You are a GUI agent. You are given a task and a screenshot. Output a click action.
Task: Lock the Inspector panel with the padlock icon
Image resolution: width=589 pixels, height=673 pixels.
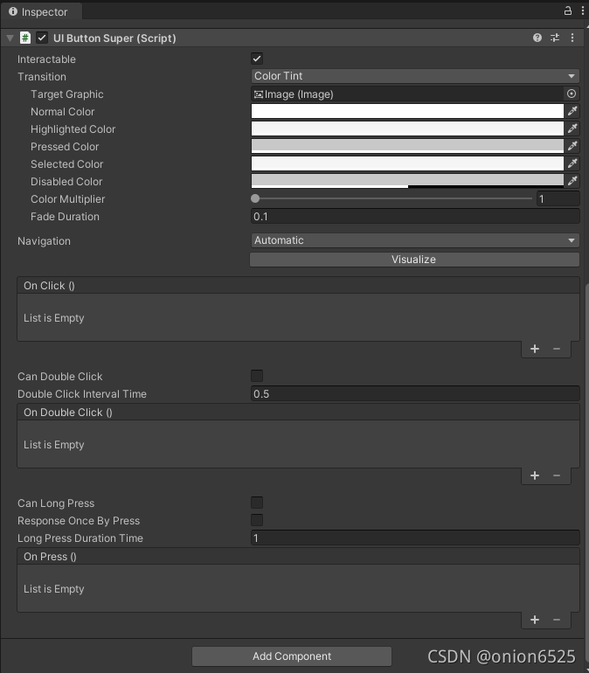tap(567, 10)
